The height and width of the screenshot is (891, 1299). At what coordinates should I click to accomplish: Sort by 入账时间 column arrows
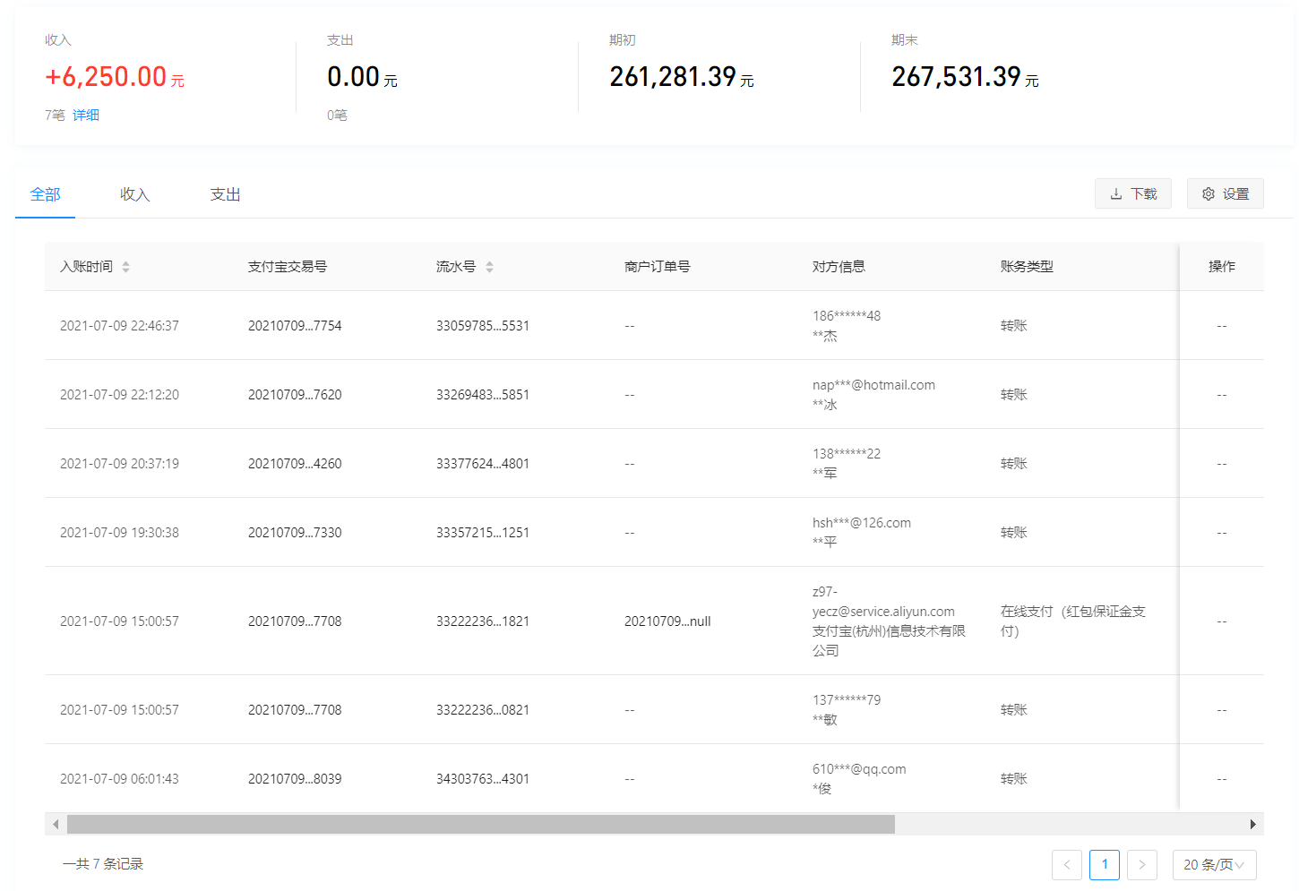[x=125, y=267]
